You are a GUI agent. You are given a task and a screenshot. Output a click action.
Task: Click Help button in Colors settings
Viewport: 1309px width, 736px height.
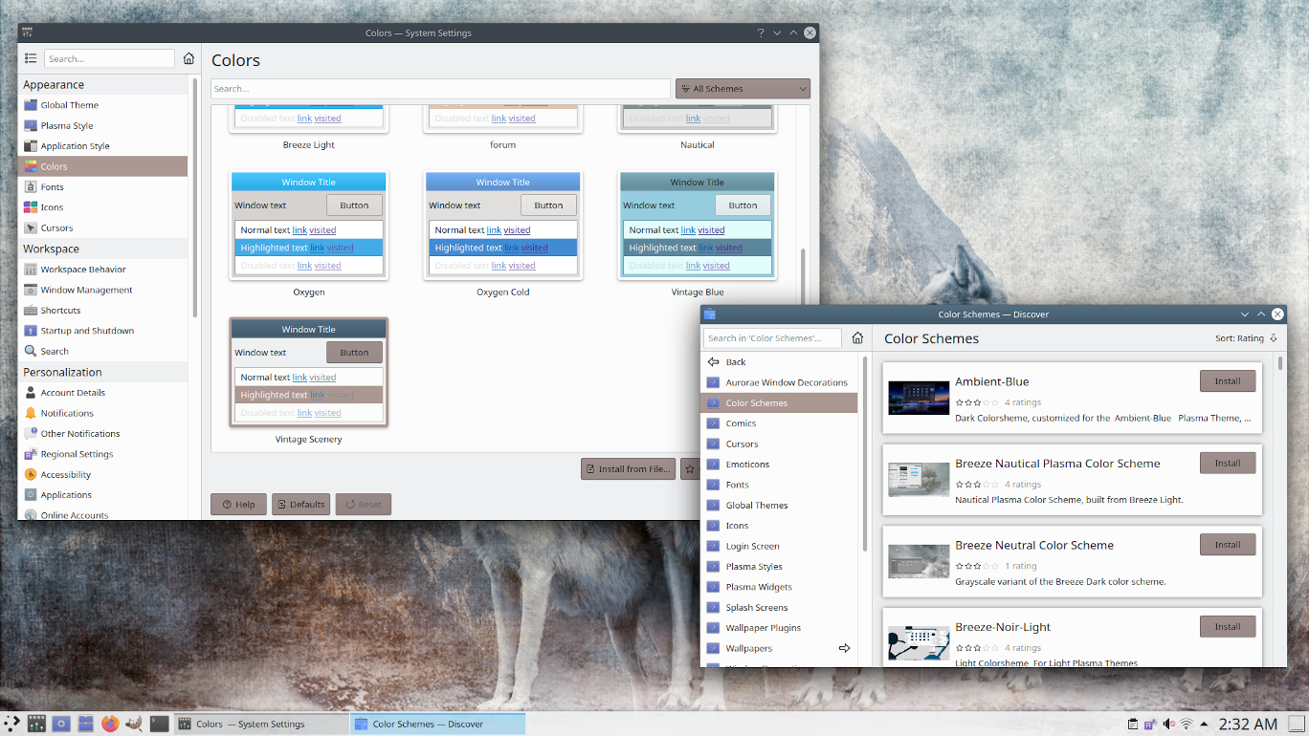[238, 505]
